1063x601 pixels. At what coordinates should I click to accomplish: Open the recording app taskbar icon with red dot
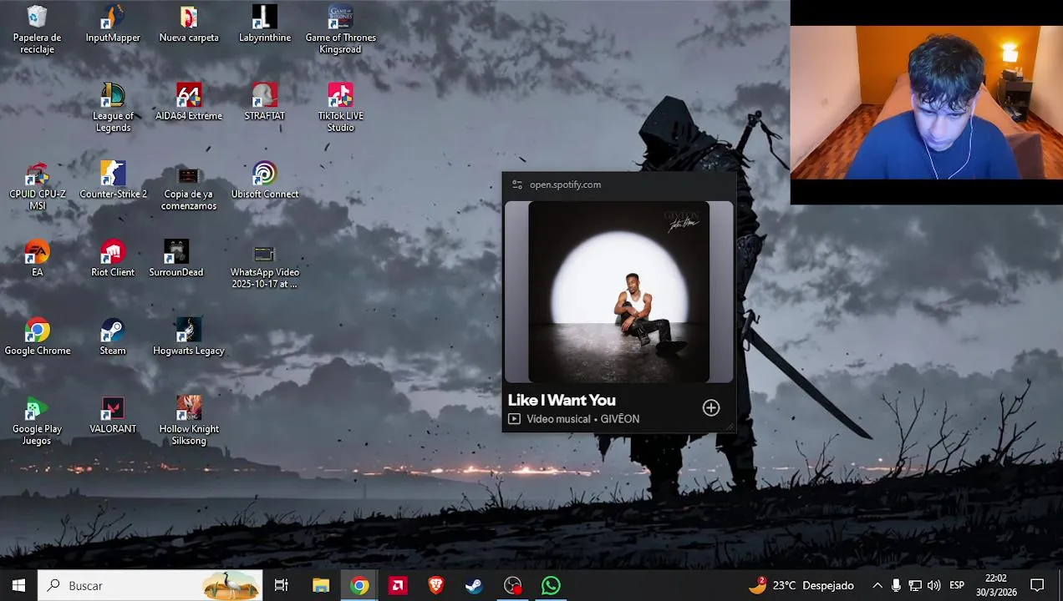pos(513,585)
